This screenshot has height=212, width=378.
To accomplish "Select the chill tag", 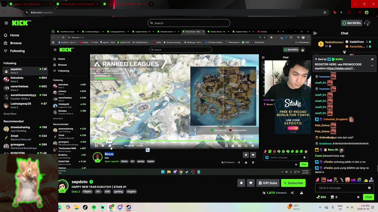I will pyautogui.click(x=107, y=191).
